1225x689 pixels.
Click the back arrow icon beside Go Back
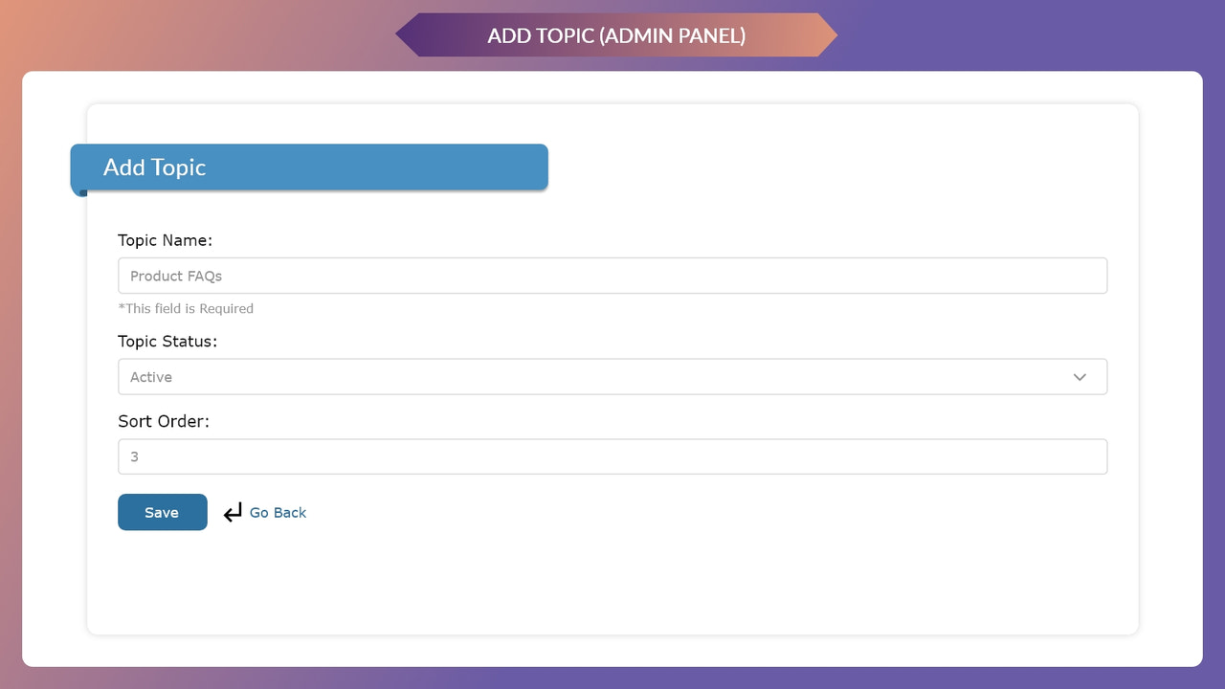click(233, 512)
